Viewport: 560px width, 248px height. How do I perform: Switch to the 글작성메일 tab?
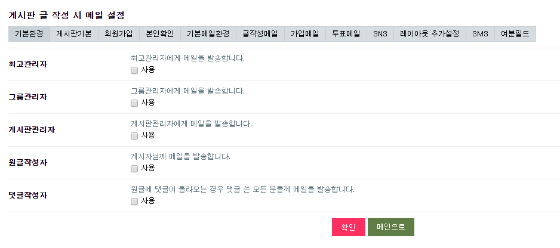[260, 34]
